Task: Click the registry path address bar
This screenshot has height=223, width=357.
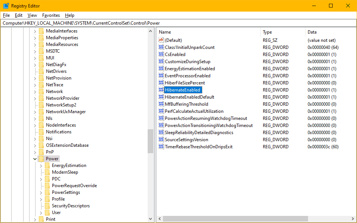Action: 112,23
